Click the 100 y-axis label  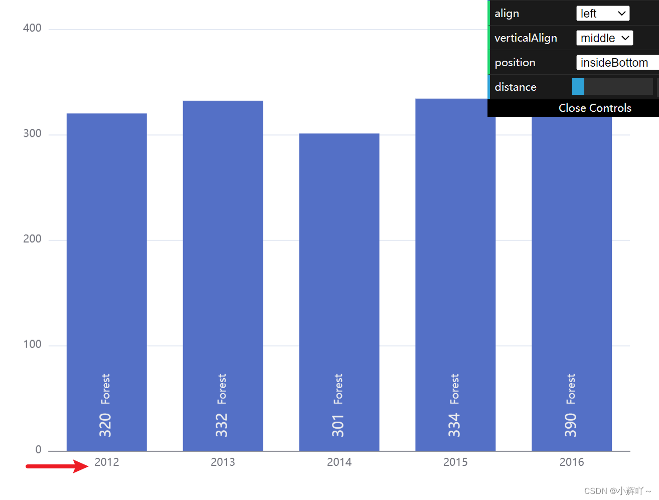pos(32,345)
